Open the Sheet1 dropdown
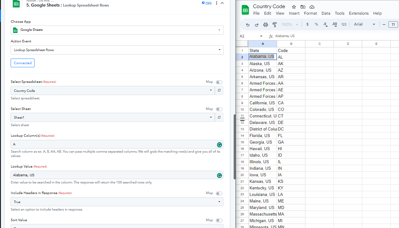 point(113,117)
